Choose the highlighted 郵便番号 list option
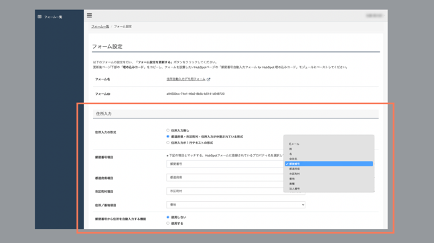434x243 pixels. [329, 164]
